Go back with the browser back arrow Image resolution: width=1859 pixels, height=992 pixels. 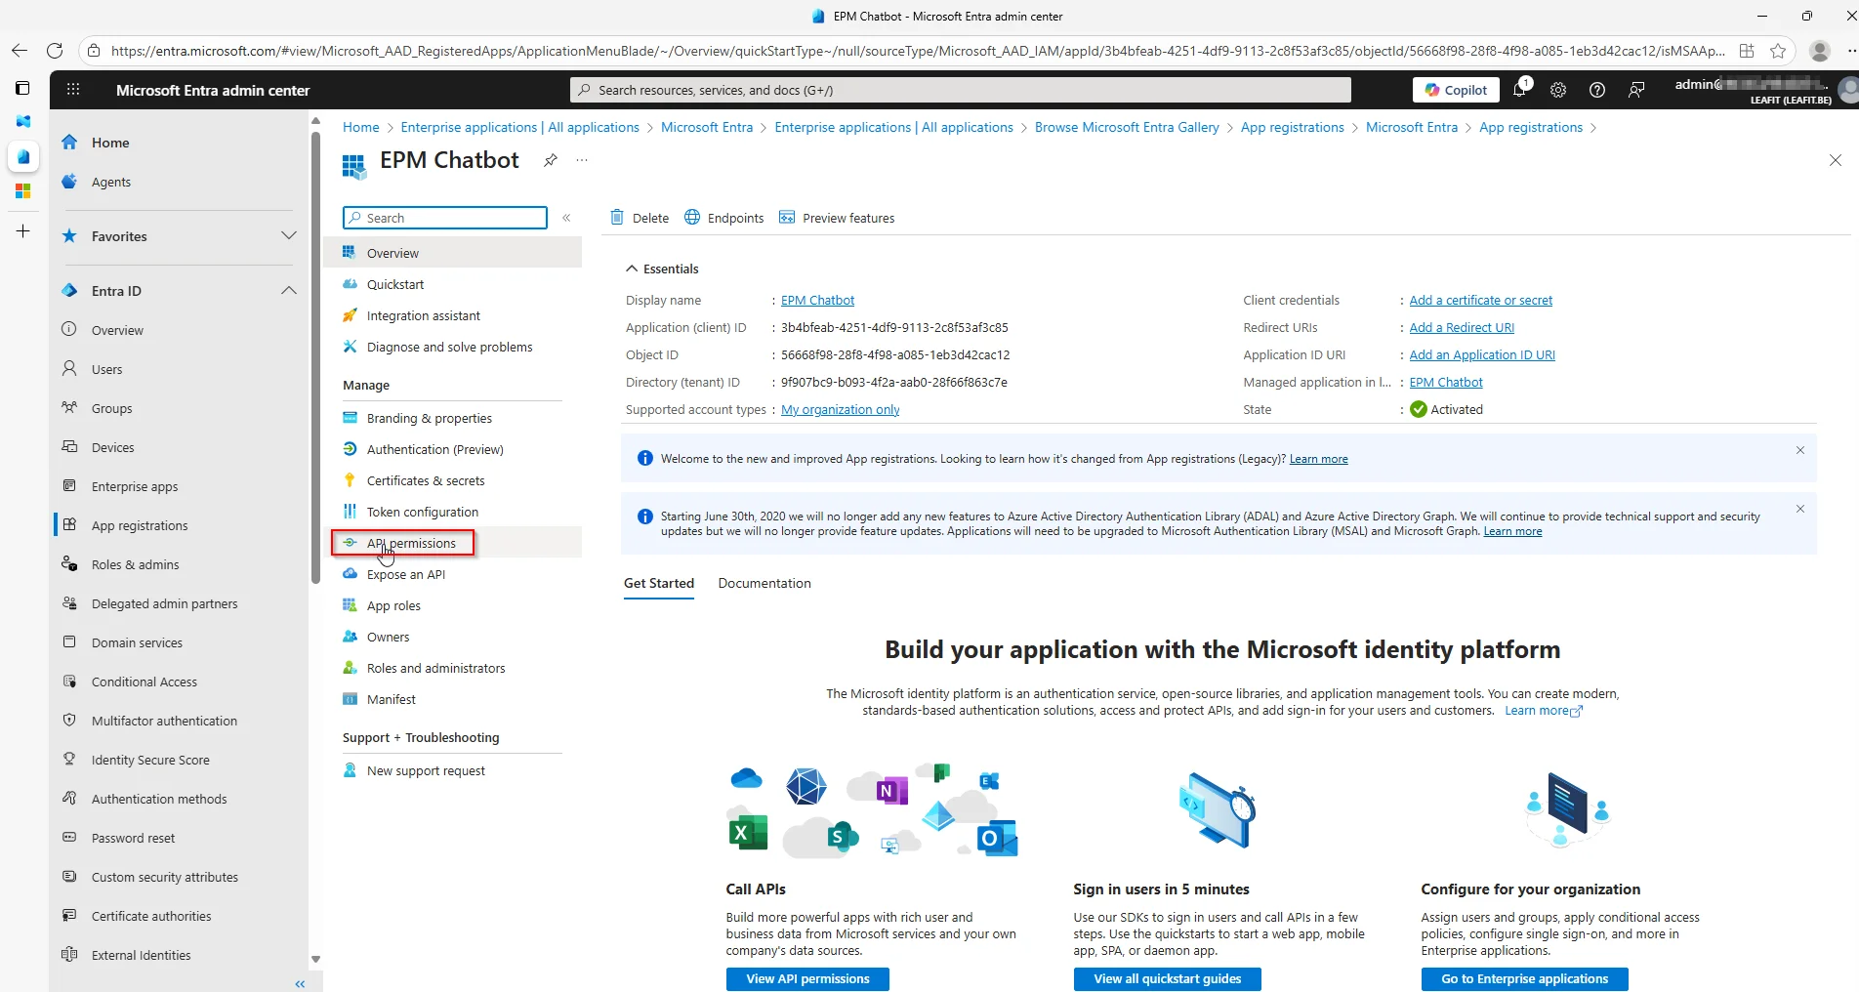tap(20, 51)
